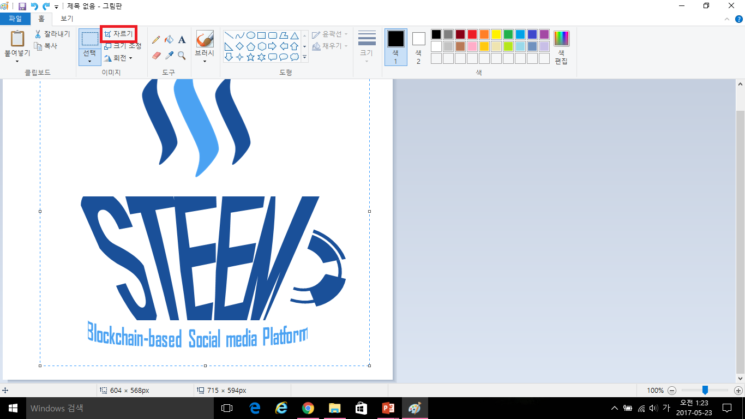Image resolution: width=745 pixels, height=419 pixels.
Task: Expand the Paste (붙여넣기) dropdown arrow
Action: click(17, 62)
